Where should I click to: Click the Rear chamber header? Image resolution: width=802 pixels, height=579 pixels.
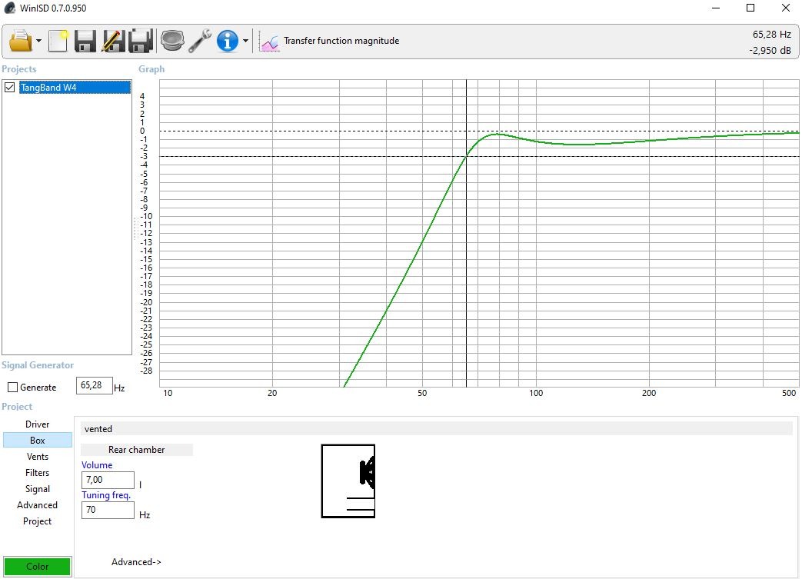137,450
